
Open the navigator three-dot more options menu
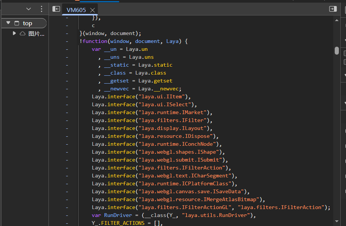click(x=41, y=9)
